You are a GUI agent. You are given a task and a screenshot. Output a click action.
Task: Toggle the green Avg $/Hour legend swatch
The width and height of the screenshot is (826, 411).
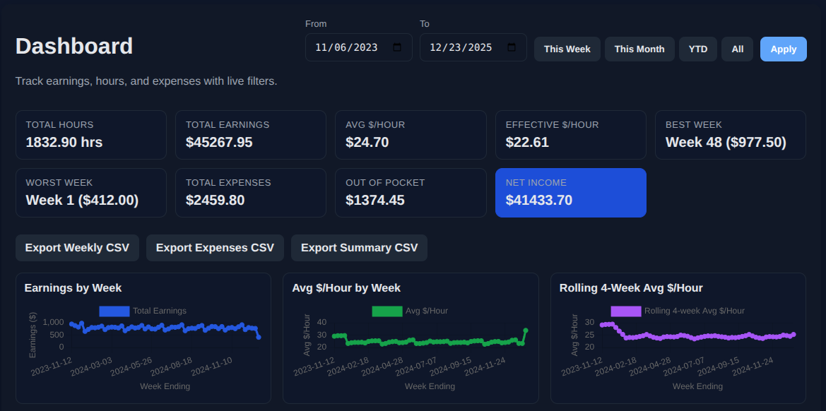[x=387, y=311]
